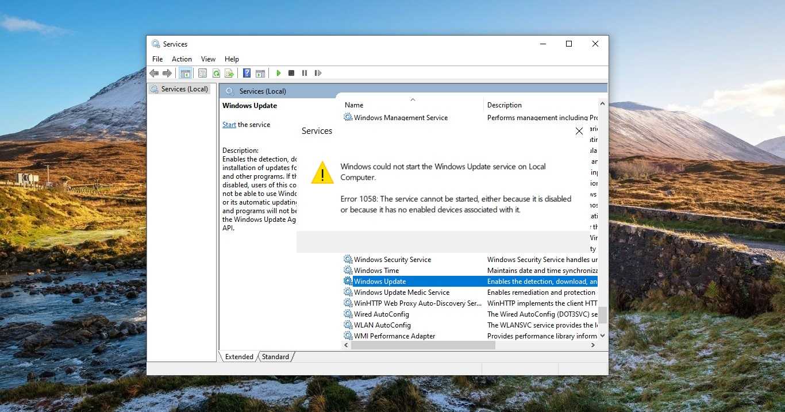The width and height of the screenshot is (785, 412).
Task: Select the Windows Time service row
Action: (x=470, y=271)
